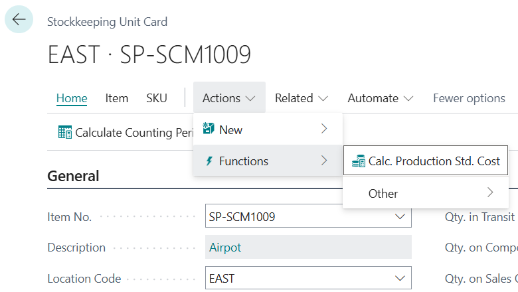Click the back arrow button
This screenshot has width=518, height=292.
19,19
